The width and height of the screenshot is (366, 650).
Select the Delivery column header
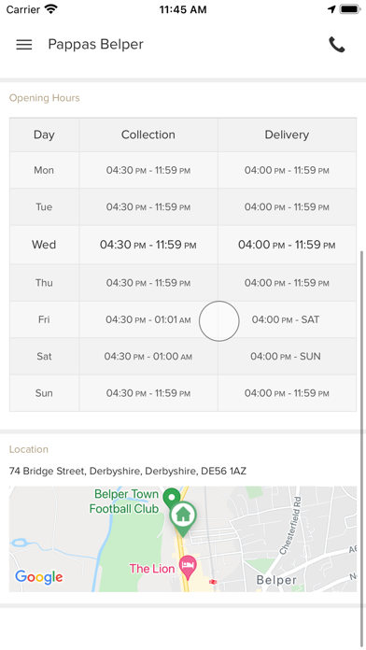(287, 134)
